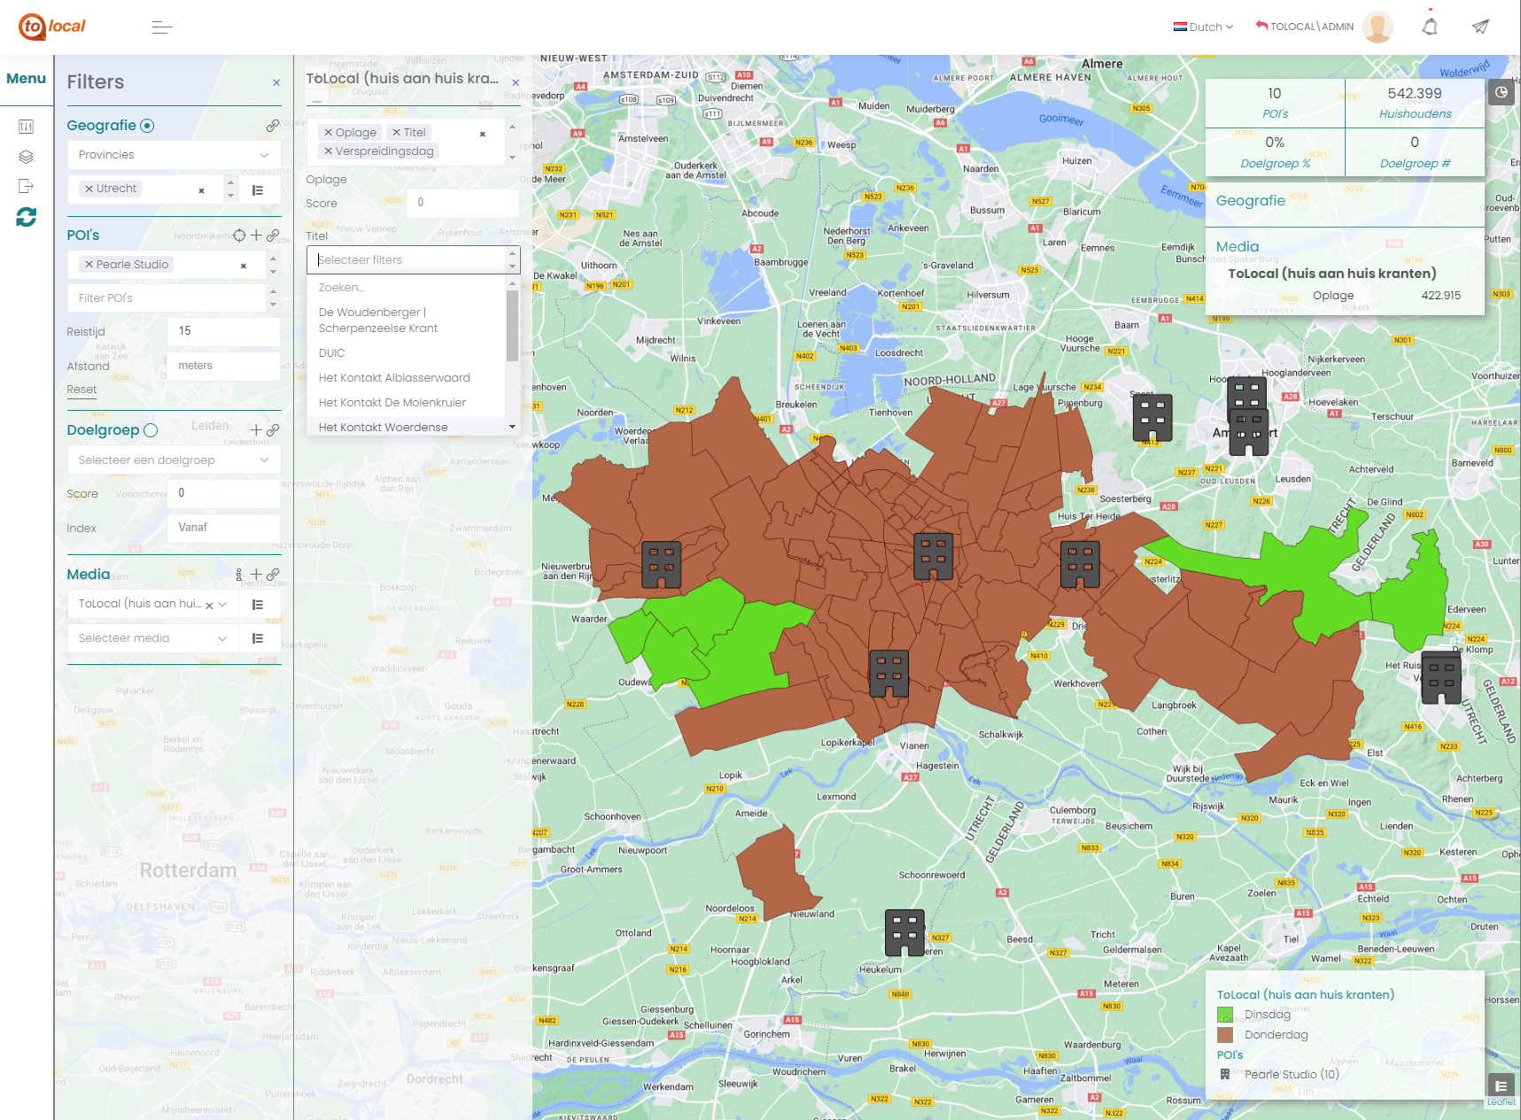1521x1120 pixels.
Task: Select the Doelgroep radio button
Action: pos(151,430)
